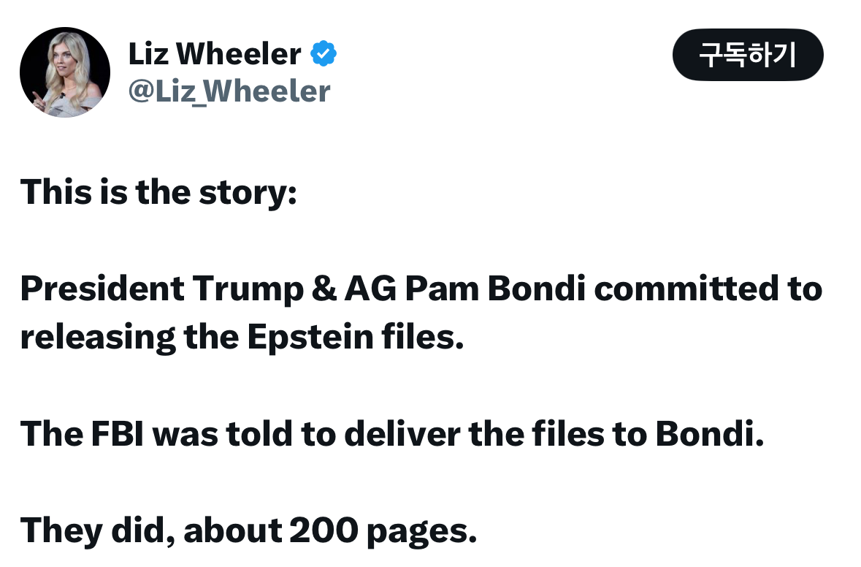This screenshot has height=567, width=861.
Task: Click the line starting "President Trump & AG"
Action: pyautogui.click(x=421, y=289)
